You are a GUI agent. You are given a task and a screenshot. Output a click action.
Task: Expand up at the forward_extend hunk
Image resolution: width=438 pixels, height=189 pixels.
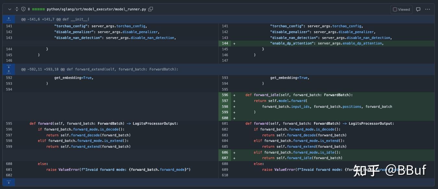click(9, 72)
